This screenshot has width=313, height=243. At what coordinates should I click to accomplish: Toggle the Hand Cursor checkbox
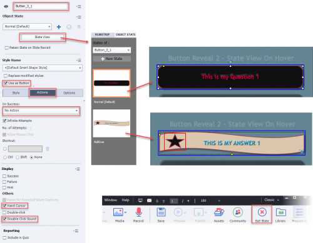pyautogui.click(x=4, y=206)
